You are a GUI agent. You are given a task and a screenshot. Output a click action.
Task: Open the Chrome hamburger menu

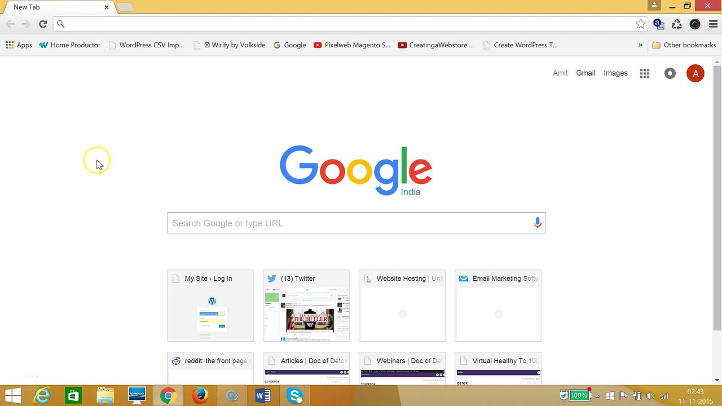pyautogui.click(x=713, y=24)
